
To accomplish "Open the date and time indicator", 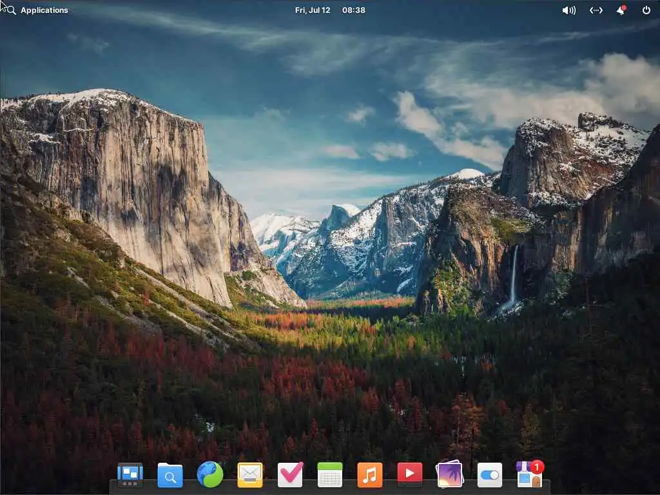I will pos(330,10).
